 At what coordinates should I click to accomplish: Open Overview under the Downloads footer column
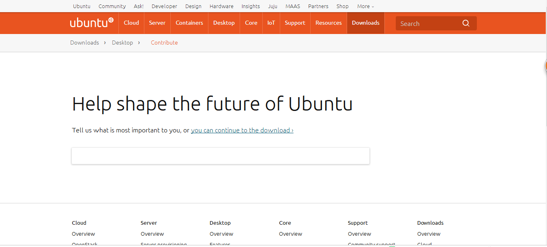429,234
